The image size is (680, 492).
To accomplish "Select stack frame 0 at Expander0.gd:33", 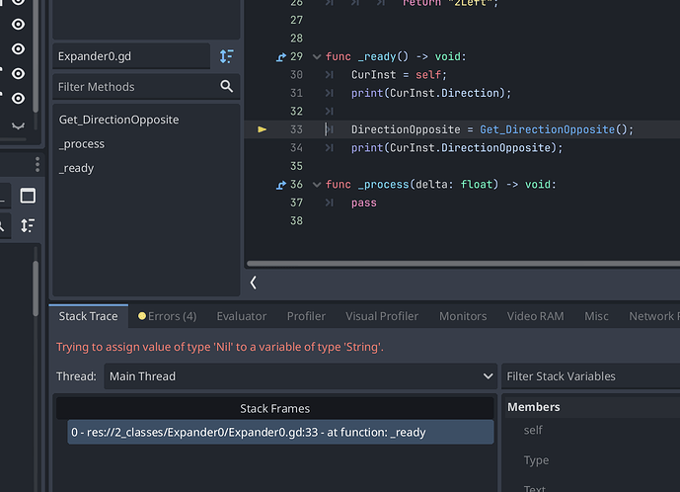I will (280, 432).
